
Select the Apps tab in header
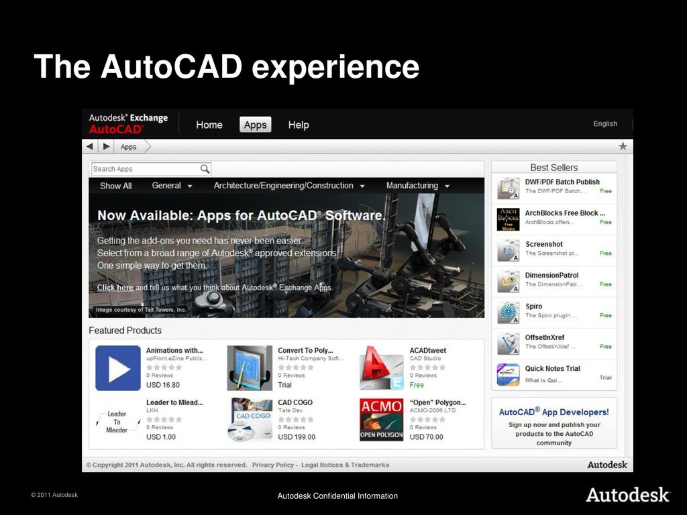[x=256, y=125]
